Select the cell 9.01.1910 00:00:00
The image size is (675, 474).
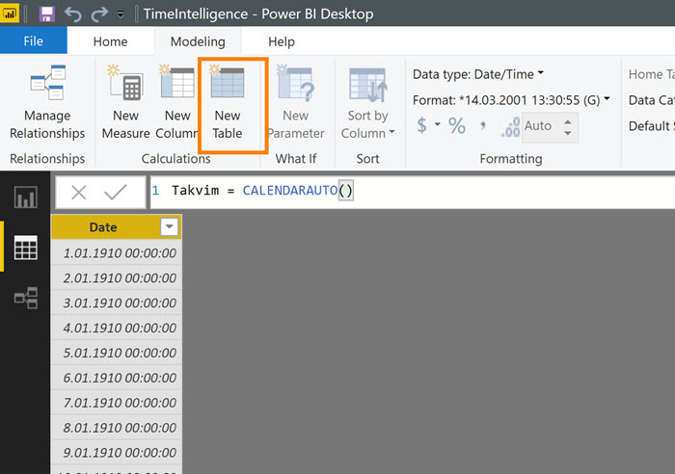pyautogui.click(x=117, y=453)
